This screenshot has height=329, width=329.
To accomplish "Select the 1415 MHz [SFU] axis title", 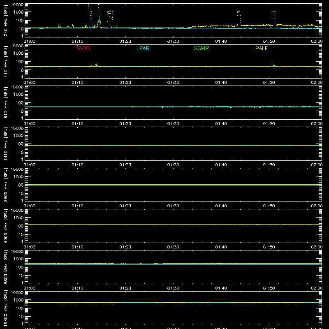I will pyautogui.click(x=6, y=144).
